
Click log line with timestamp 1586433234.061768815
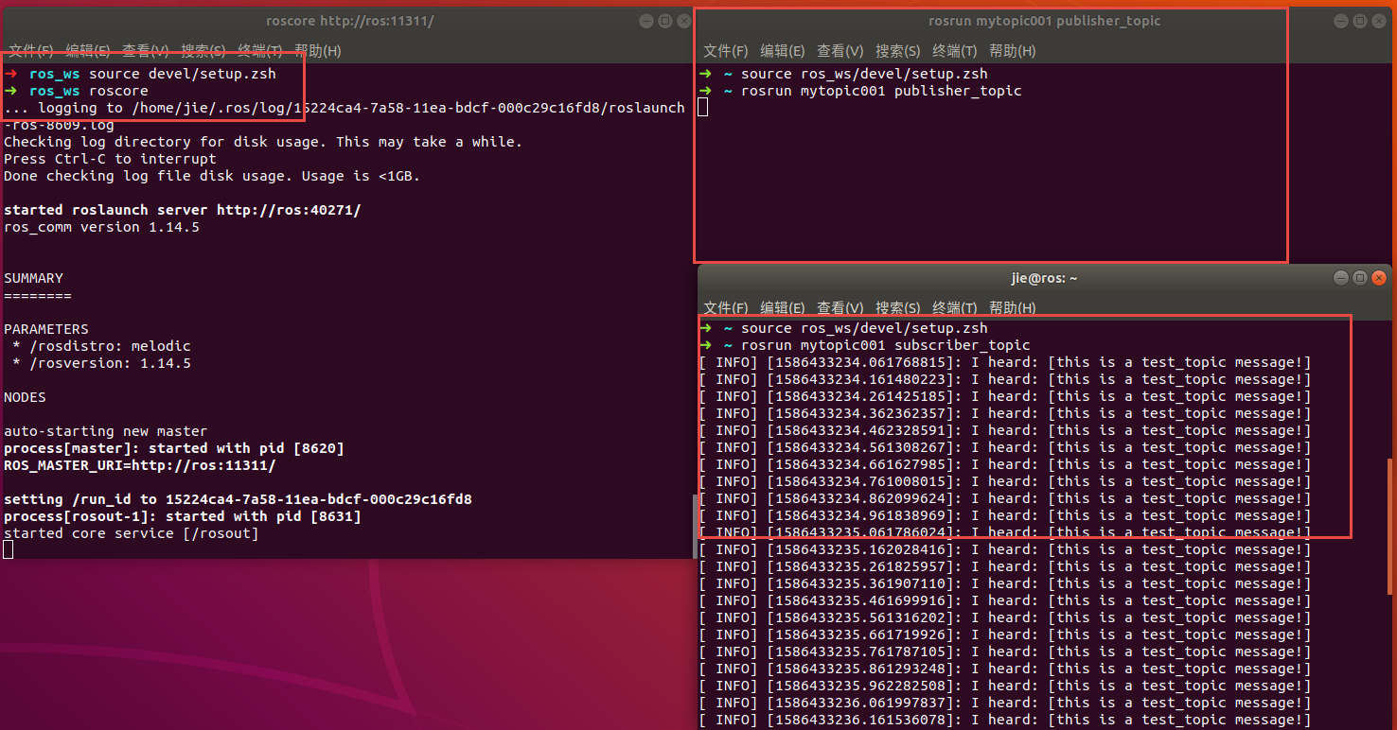tap(1005, 362)
